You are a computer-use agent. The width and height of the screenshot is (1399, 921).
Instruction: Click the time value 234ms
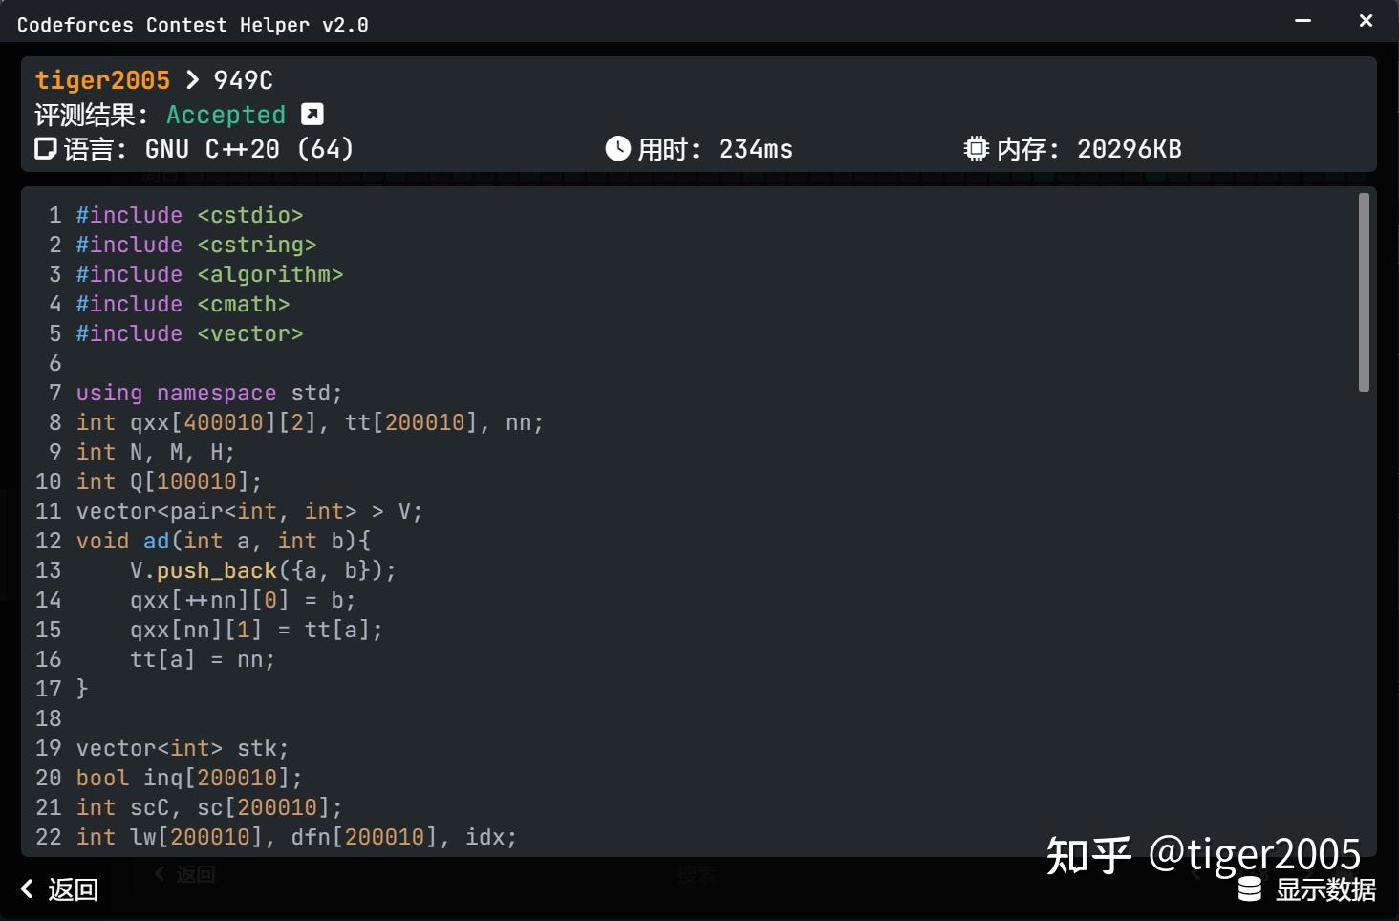point(756,149)
